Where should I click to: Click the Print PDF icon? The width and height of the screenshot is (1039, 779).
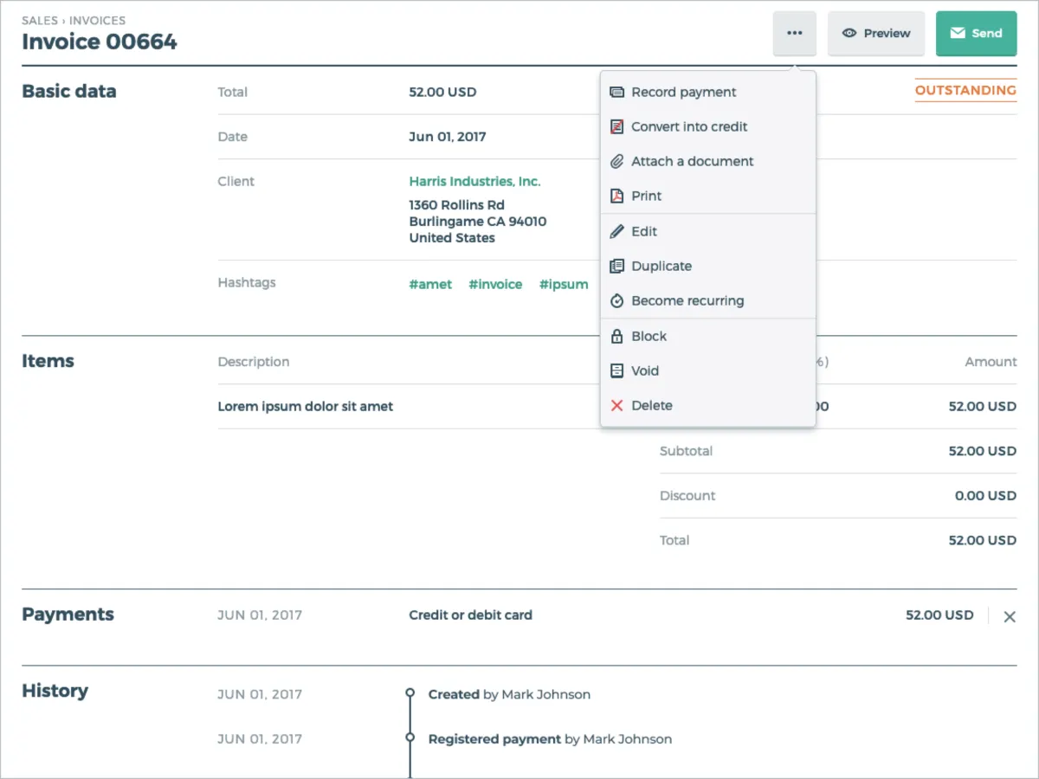[616, 196]
